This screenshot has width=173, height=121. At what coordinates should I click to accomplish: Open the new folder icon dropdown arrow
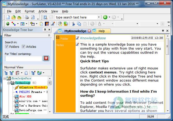pos(37,24)
